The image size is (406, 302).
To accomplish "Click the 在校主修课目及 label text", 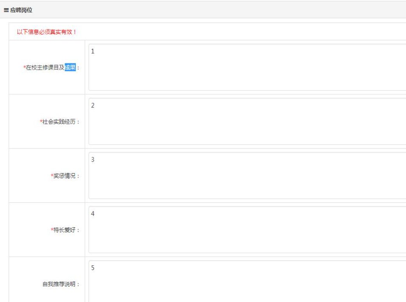I will [x=45, y=68].
